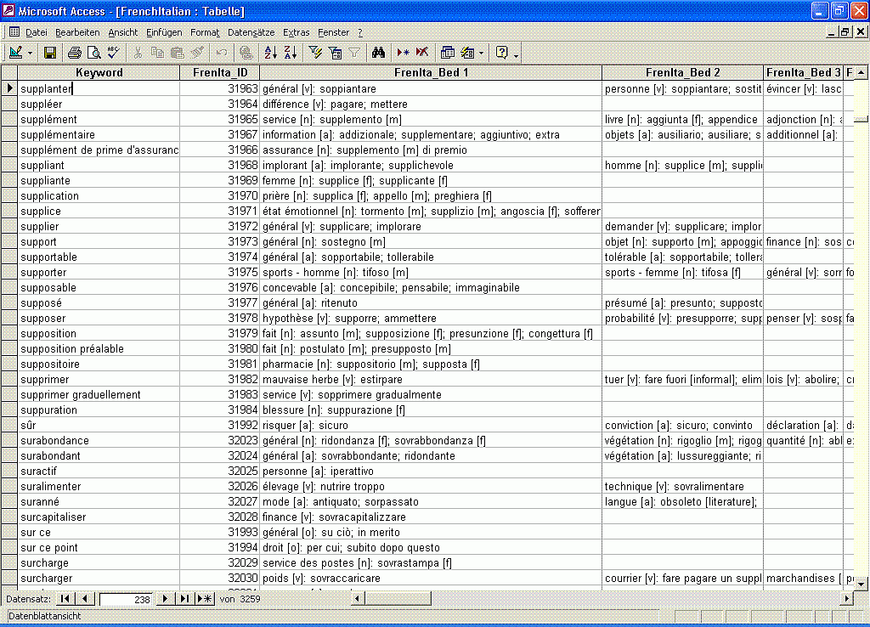
Task: Open print preview with the magnifier page icon
Action: coord(93,53)
